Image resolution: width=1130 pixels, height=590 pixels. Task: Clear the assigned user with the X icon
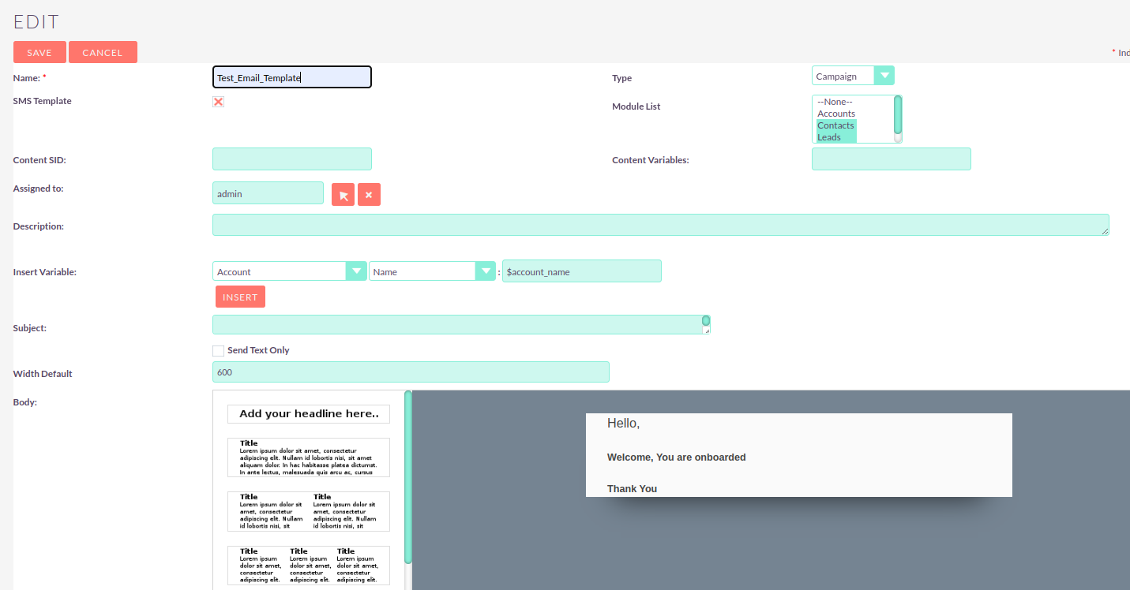pos(369,195)
